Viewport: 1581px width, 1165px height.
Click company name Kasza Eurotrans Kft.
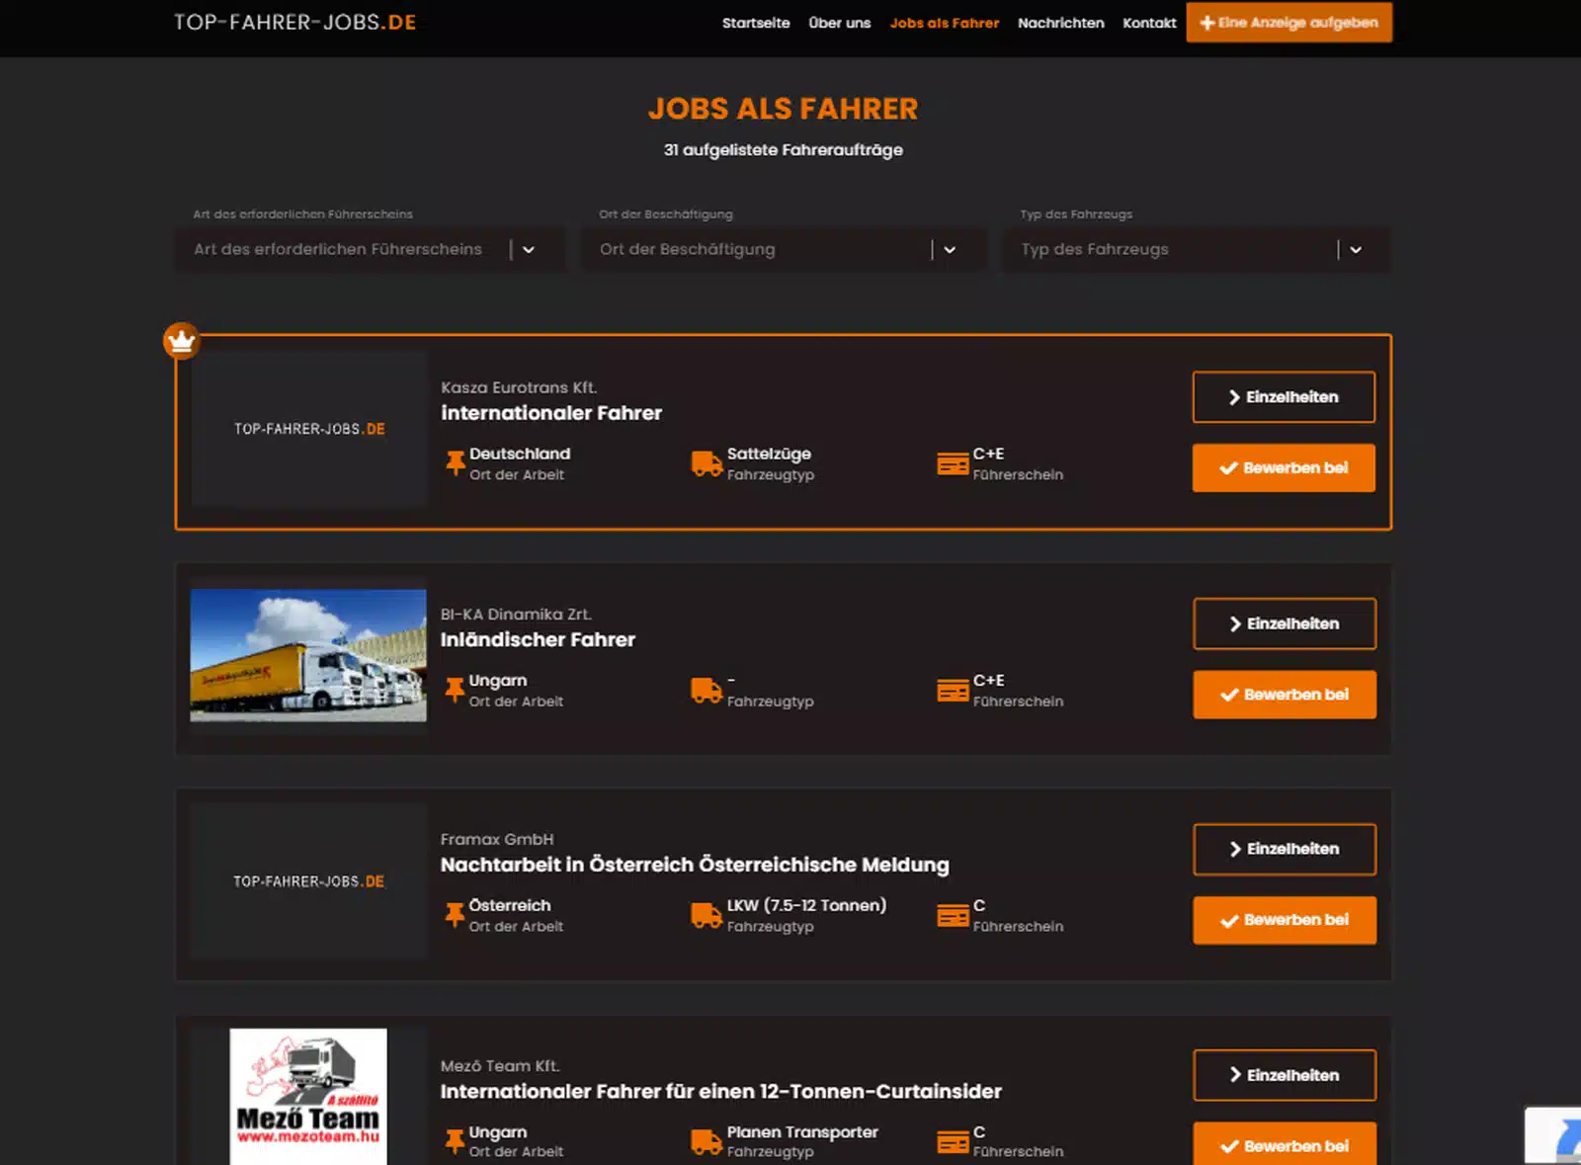519,387
